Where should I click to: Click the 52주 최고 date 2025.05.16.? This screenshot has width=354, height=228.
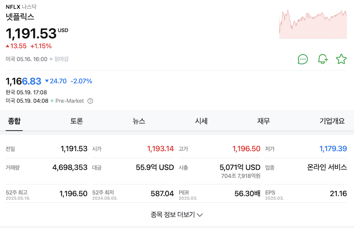tap(18, 198)
